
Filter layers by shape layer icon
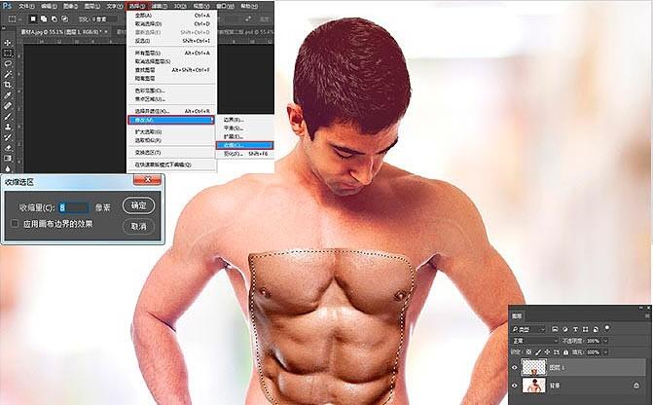tap(585, 329)
